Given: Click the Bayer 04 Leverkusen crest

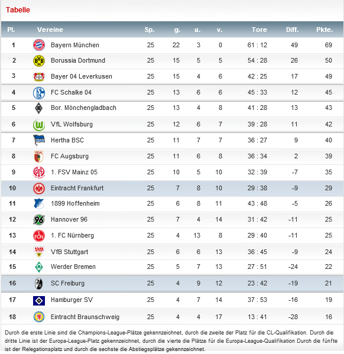Looking at the screenshot, I should [39, 77].
